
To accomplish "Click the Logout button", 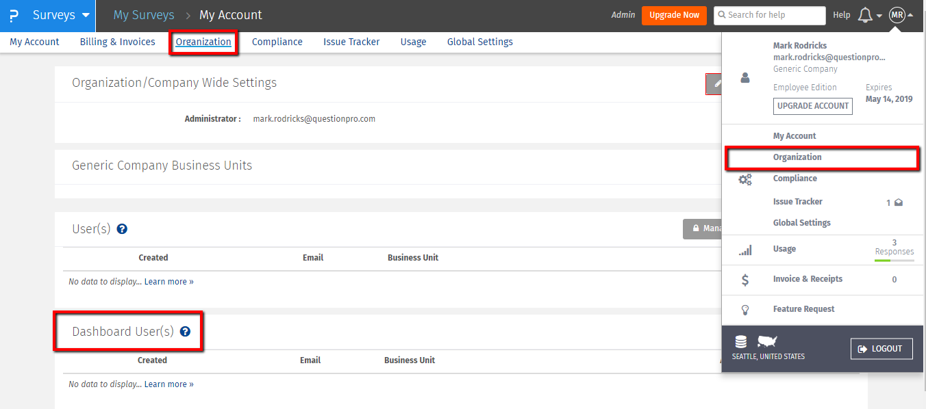I will click(x=881, y=349).
